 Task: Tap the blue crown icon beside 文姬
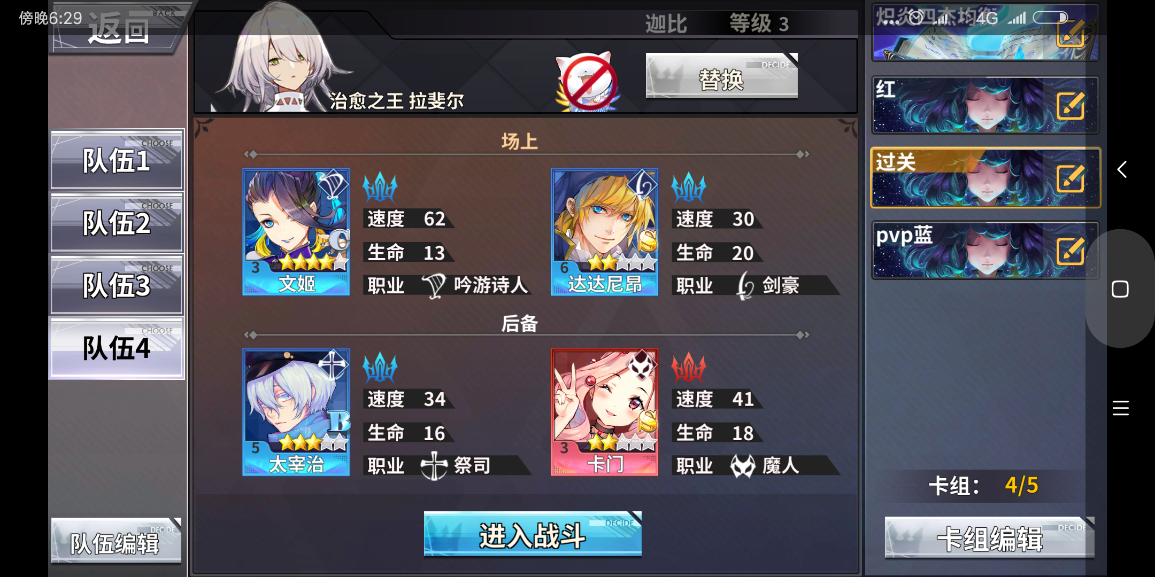[x=380, y=187]
